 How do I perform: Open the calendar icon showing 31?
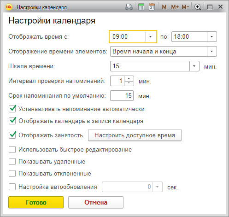coord(152,7)
